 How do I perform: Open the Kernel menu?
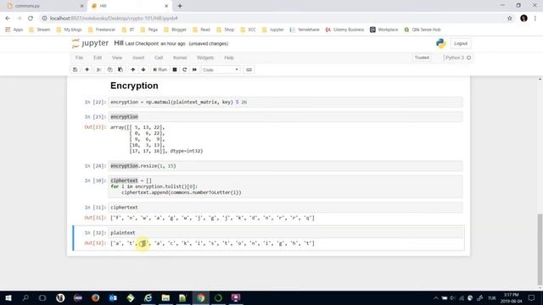pos(180,58)
